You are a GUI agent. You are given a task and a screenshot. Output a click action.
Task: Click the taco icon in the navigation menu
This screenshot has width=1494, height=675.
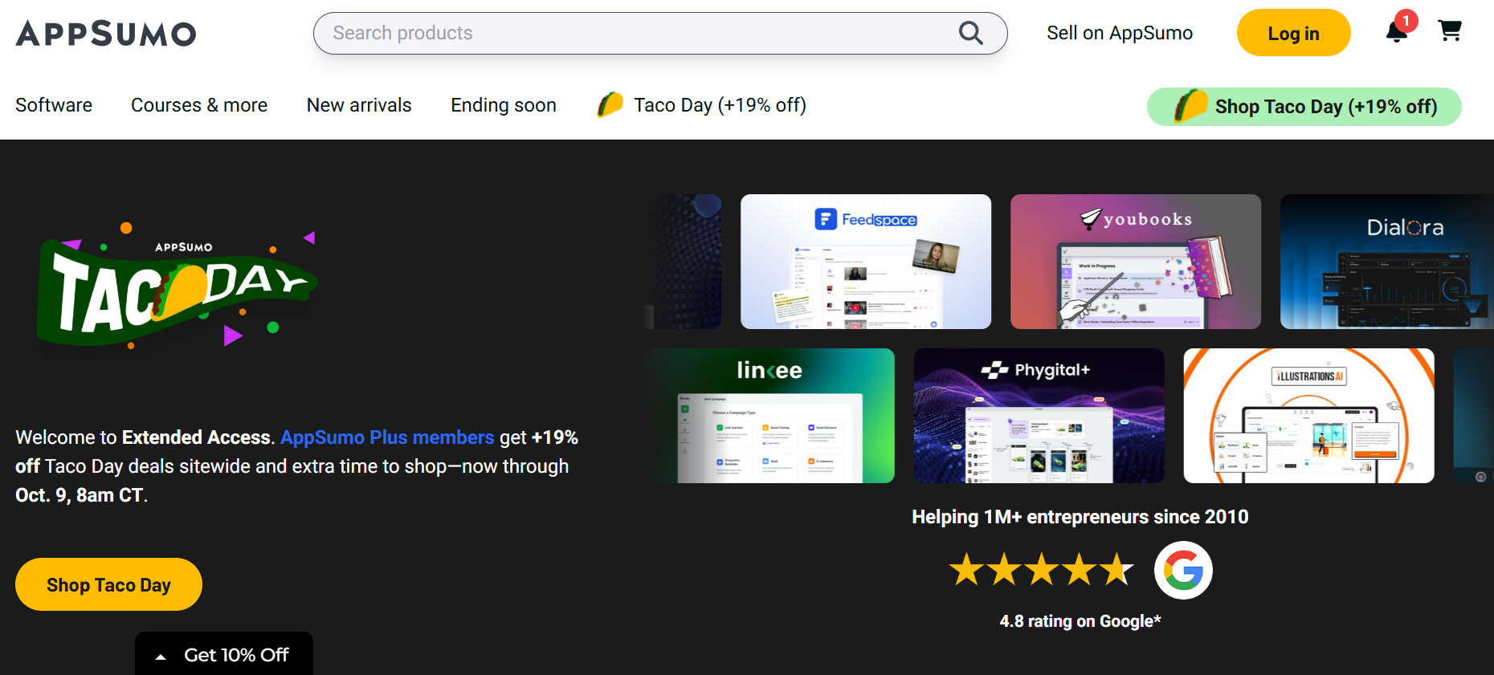click(x=610, y=105)
